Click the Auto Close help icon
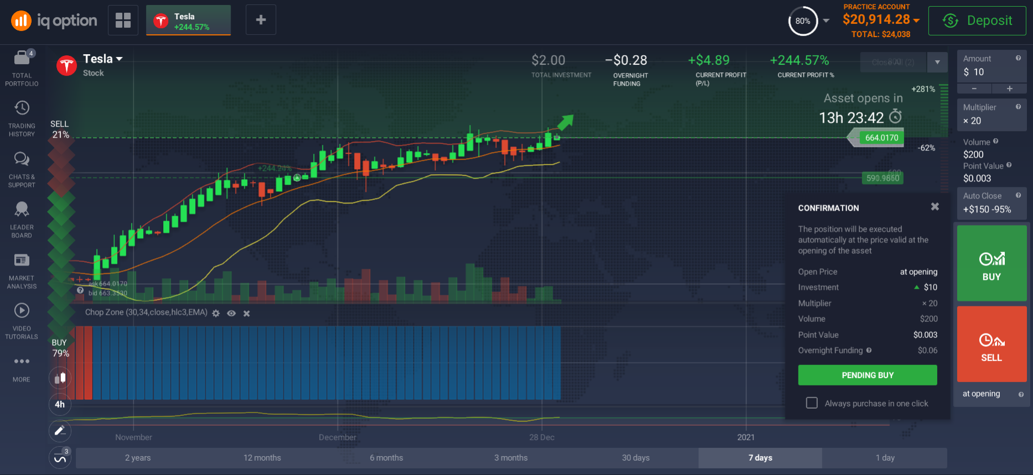This screenshot has height=475, width=1033. point(1018,195)
